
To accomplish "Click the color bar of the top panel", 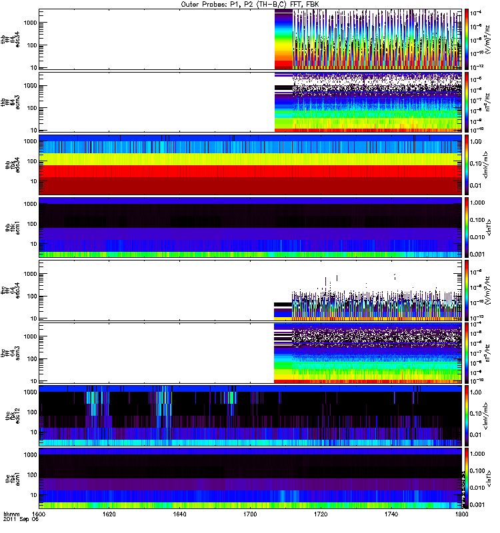I will [468, 39].
